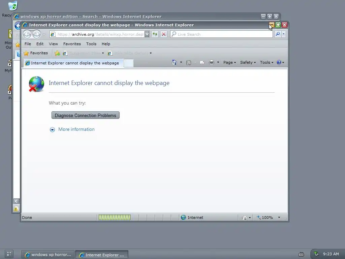Click the background window's scroll-left arrow
345x259 pixels.
click(16, 201)
